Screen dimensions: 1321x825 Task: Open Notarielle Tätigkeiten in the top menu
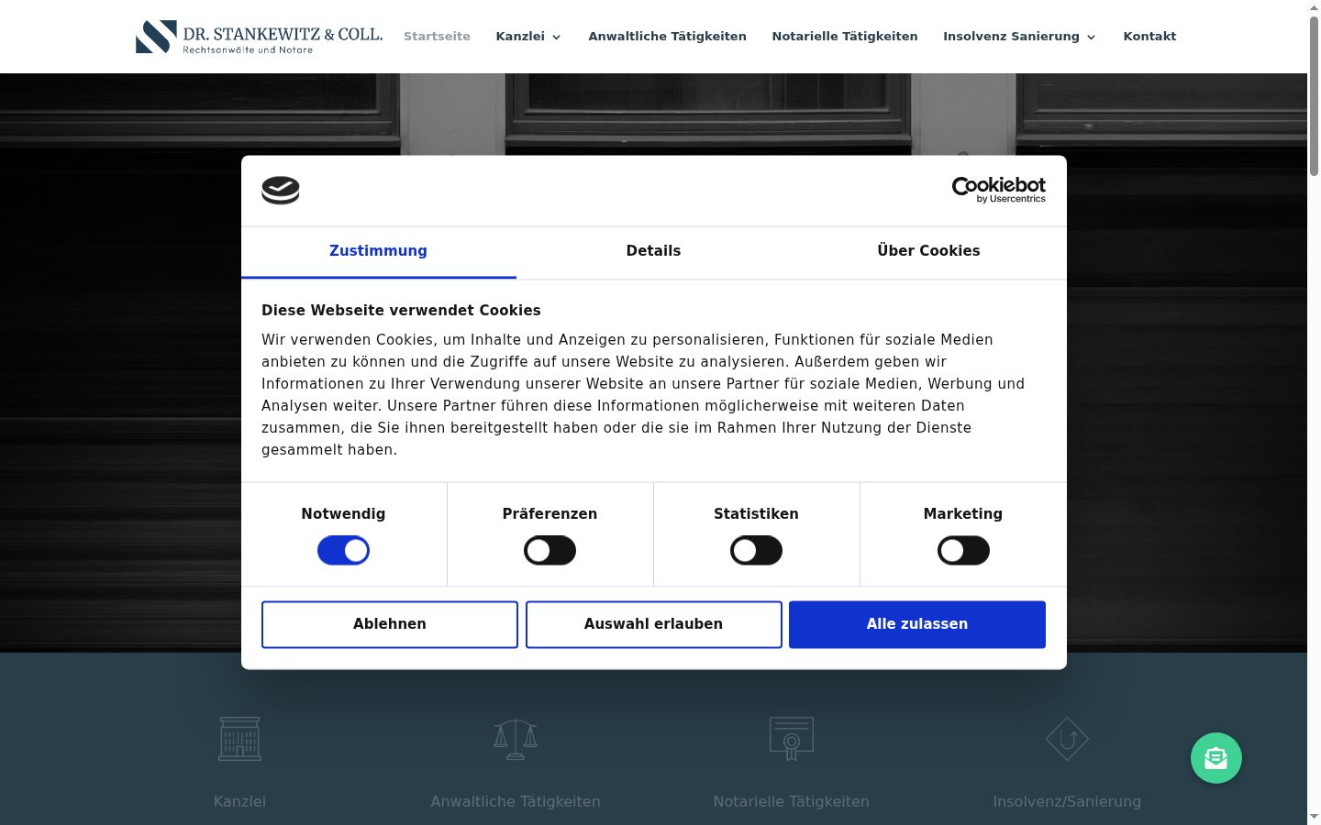tap(844, 37)
